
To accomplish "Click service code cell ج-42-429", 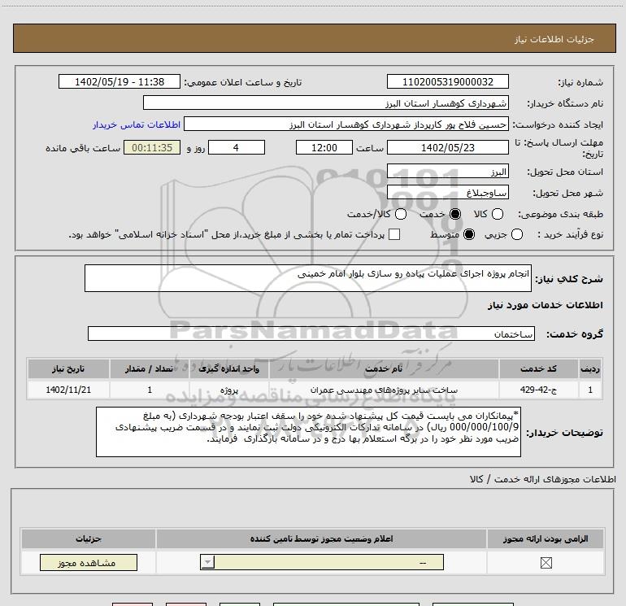I will [x=538, y=390].
